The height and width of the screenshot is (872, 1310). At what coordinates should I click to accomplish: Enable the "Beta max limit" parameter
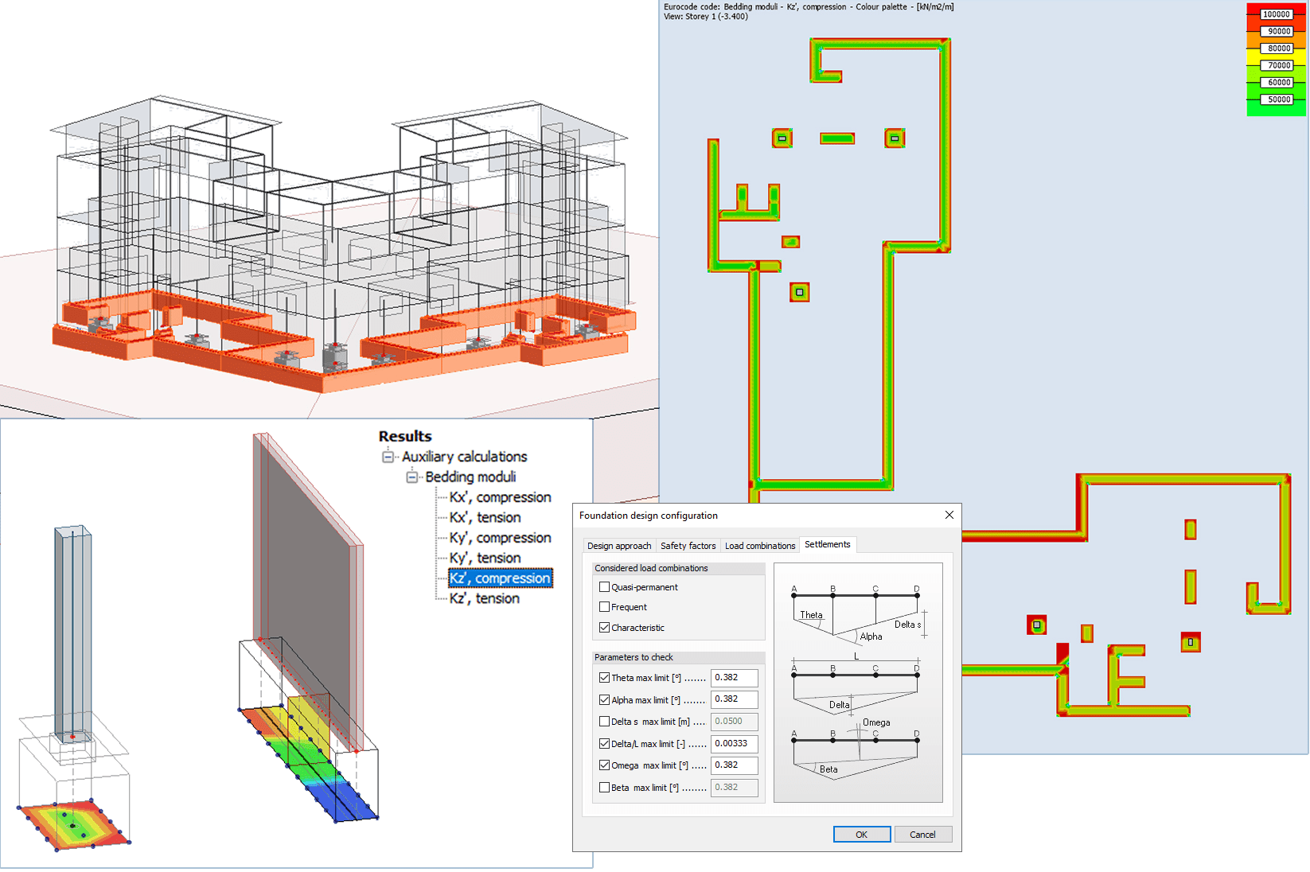click(x=605, y=787)
